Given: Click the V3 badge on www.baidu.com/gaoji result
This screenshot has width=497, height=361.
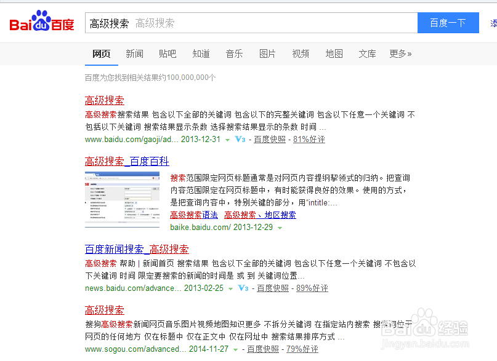Looking at the screenshot, I should (x=240, y=139).
